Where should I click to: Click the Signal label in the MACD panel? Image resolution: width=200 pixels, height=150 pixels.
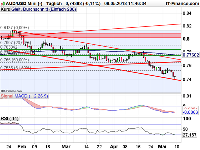click(x=7, y=96)
